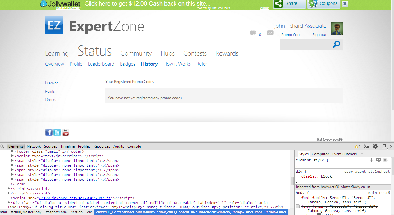The width and height of the screenshot is (394, 215).
Task: Toggle the struck-through font-family checkbox
Action: (298, 206)
